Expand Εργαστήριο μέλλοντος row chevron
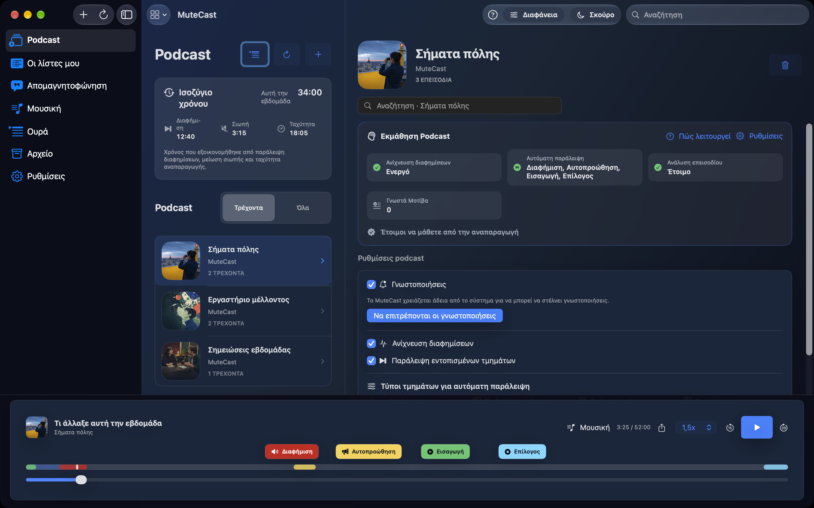Image resolution: width=814 pixels, height=508 pixels. (x=322, y=311)
